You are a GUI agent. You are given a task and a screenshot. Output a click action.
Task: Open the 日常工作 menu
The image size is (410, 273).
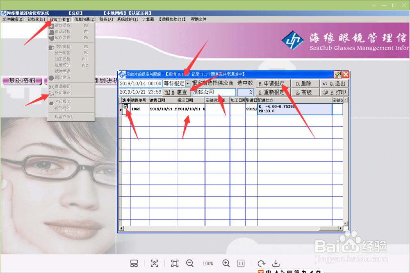click(x=60, y=19)
